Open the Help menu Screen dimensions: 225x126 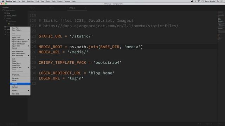74,1
